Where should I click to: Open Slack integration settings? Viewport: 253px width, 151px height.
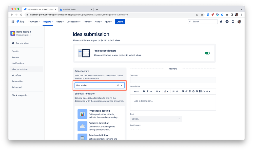20,95
